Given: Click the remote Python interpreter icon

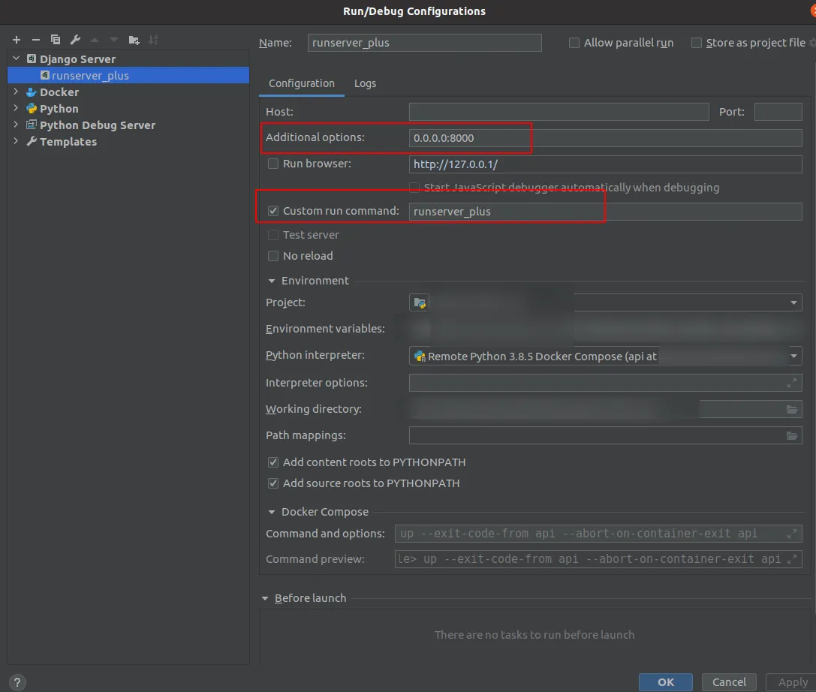Looking at the screenshot, I should (x=420, y=357).
